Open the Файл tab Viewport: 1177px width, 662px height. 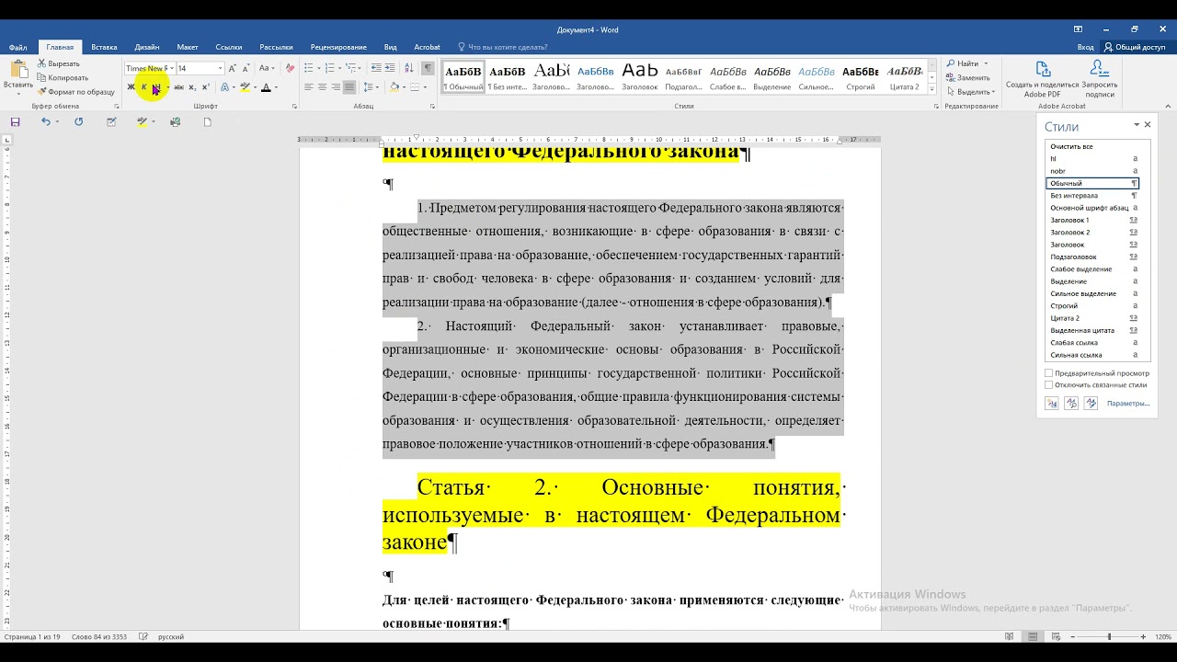click(x=17, y=47)
